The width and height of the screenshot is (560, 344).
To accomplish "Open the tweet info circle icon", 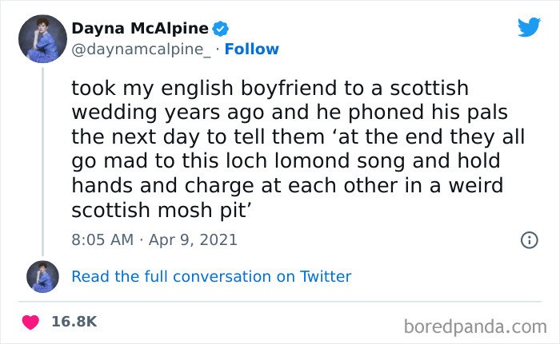I will [529, 239].
